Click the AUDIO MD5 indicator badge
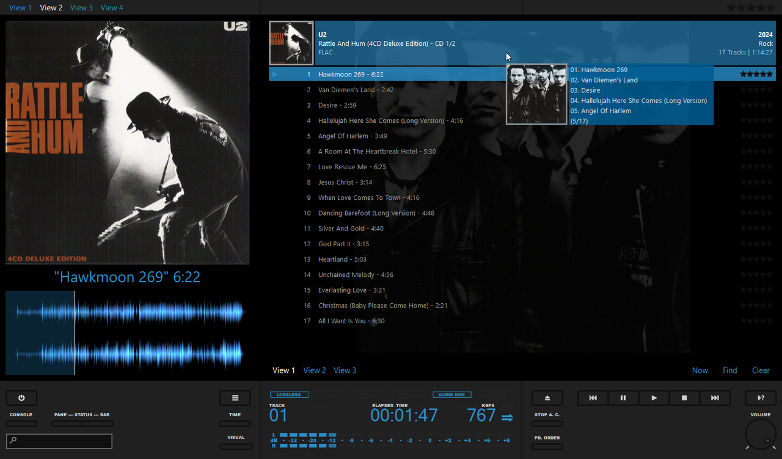The height and width of the screenshot is (459, 782). tap(452, 395)
